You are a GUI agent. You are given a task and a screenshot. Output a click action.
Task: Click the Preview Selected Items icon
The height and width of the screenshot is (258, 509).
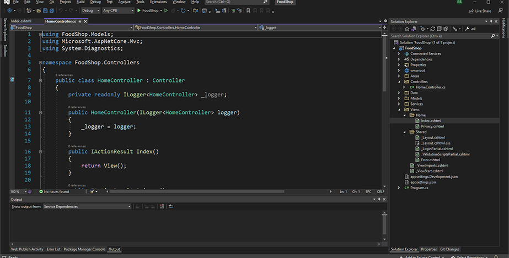[474, 29]
